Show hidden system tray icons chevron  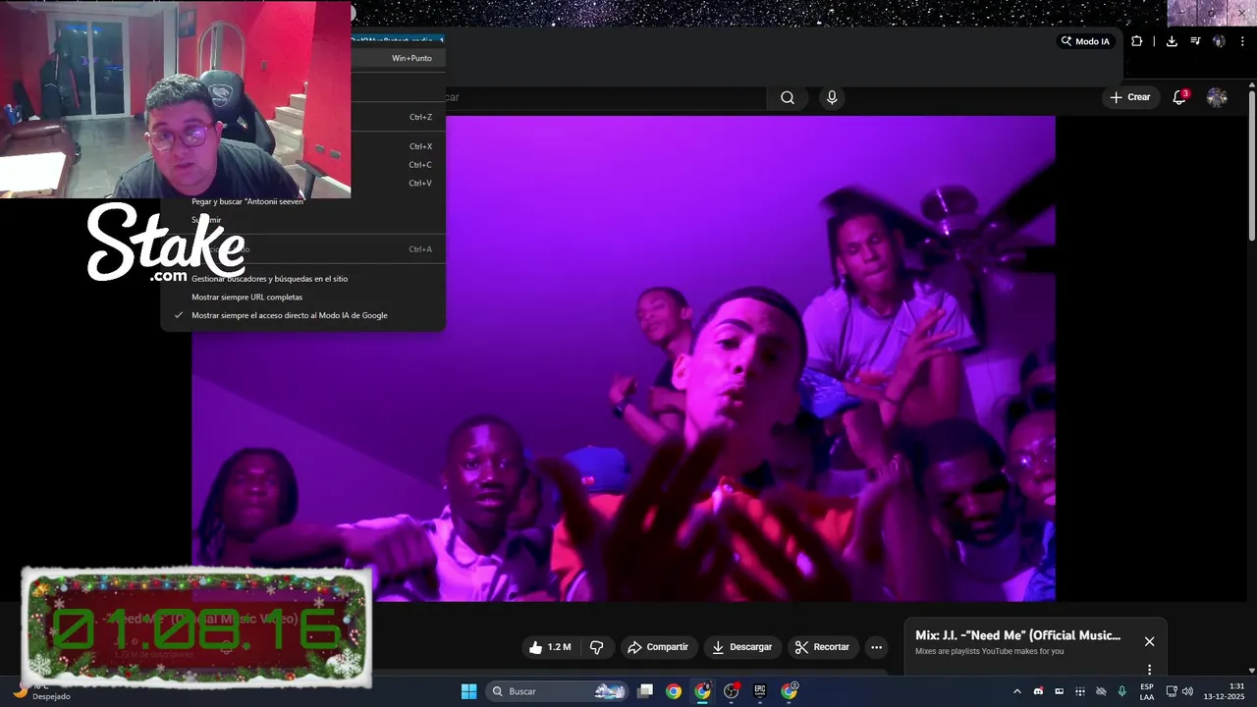coord(1016,691)
